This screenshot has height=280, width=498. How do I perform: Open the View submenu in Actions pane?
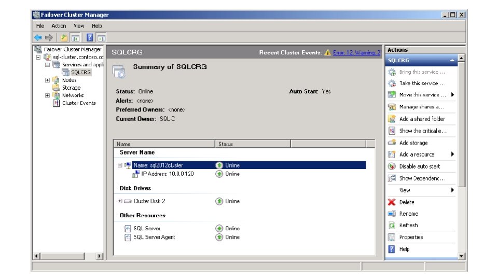(421, 190)
